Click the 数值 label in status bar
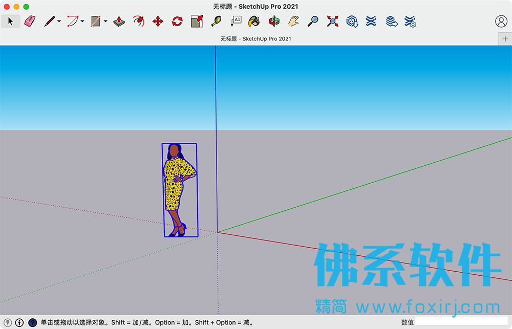Viewport: 512px width, 329px height. click(408, 322)
